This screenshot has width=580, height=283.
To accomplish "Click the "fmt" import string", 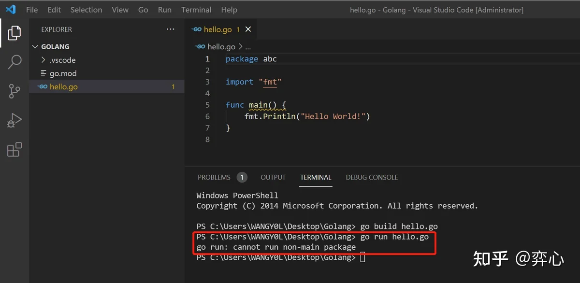I will [x=270, y=82].
